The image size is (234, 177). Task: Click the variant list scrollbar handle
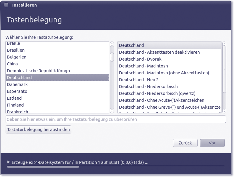coord(224,69)
